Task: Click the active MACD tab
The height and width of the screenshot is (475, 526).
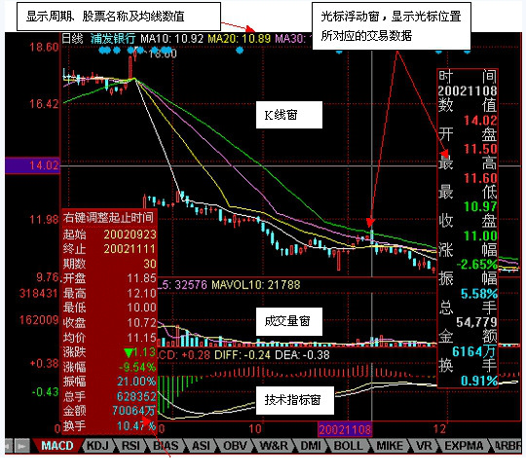Action: [57, 446]
